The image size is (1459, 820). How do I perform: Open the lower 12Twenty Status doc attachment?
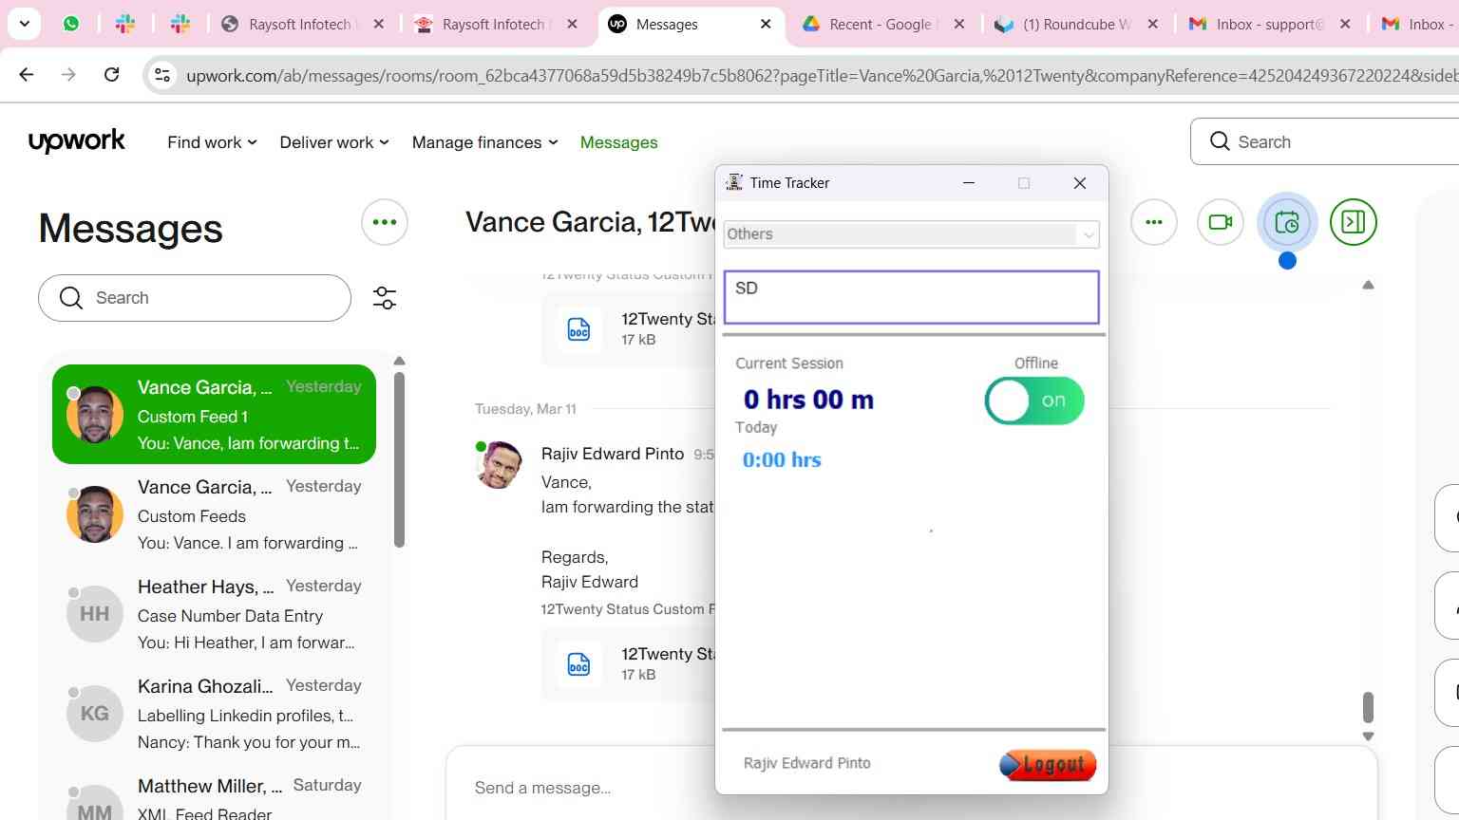pyautogui.click(x=627, y=663)
